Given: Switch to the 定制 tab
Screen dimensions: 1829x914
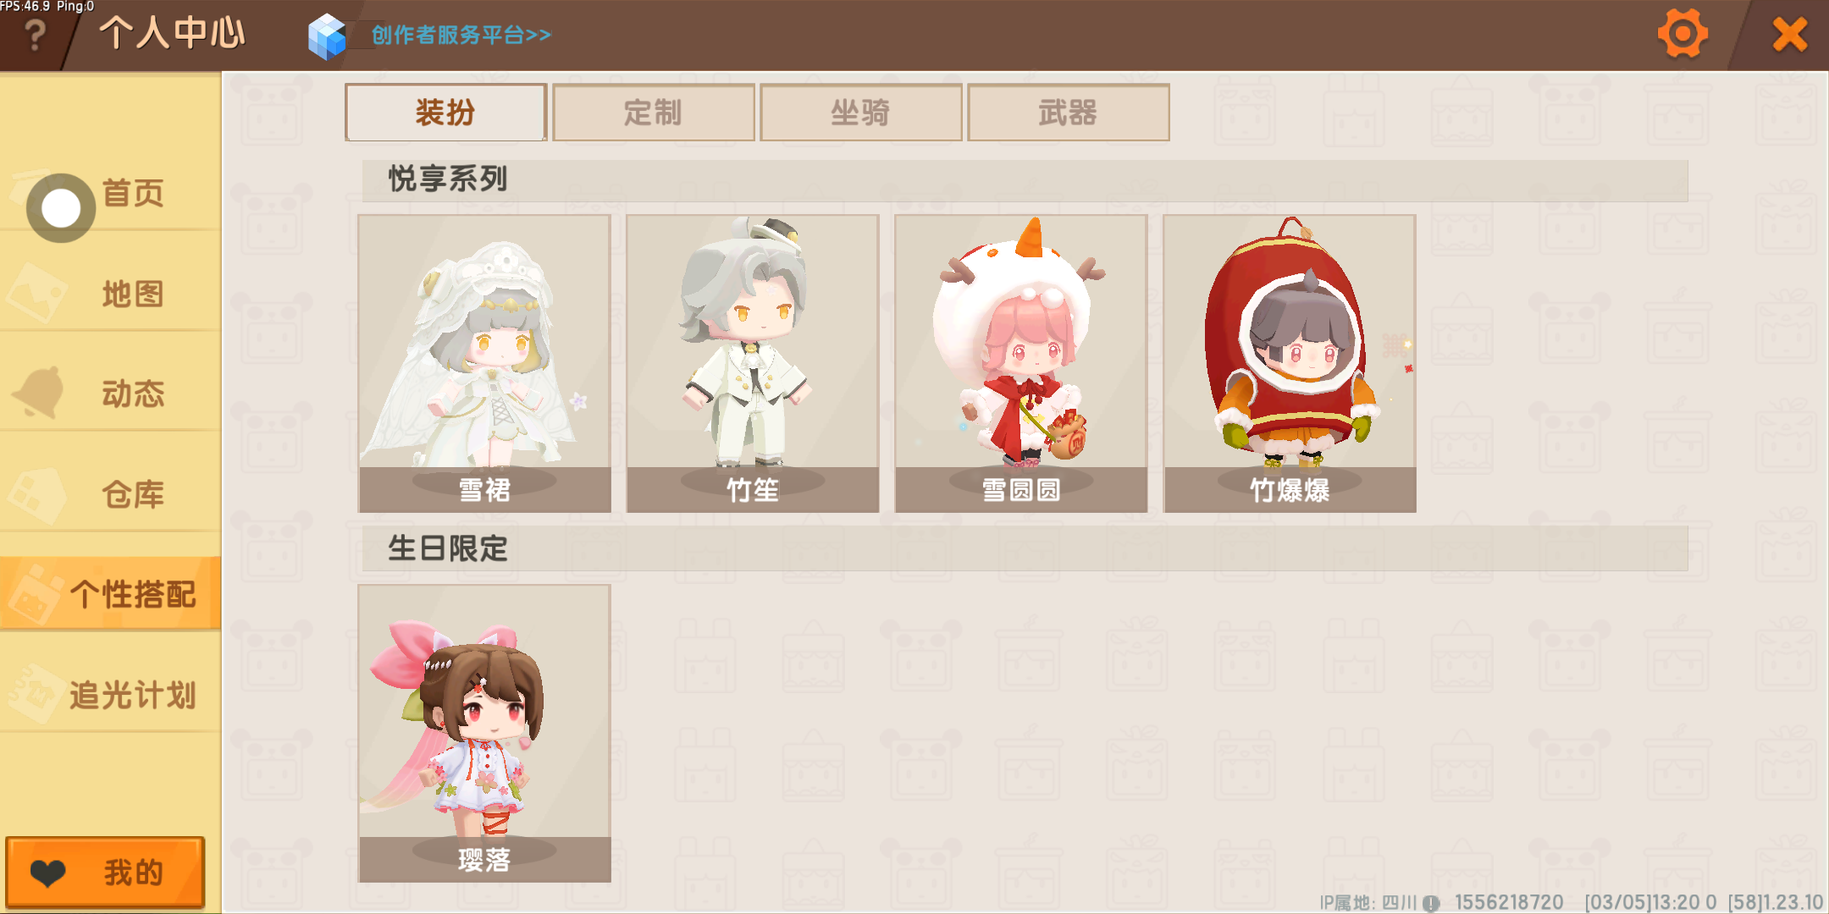Looking at the screenshot, I should pyautogui.click(x=653, y=113).
